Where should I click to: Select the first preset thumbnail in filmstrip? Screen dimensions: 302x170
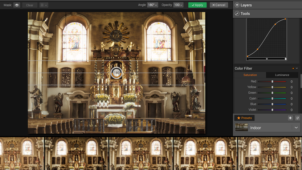point(22,154)
